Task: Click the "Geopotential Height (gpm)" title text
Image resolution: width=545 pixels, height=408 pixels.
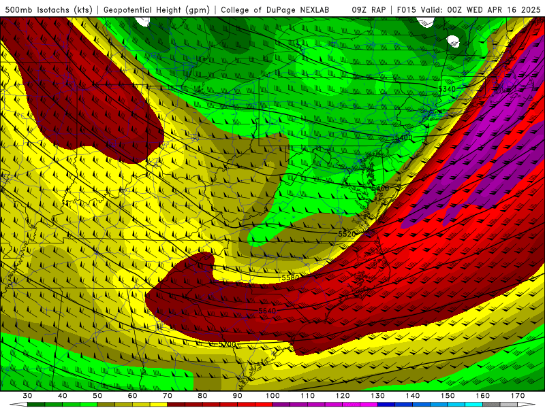Action: (x=157, y=10)
